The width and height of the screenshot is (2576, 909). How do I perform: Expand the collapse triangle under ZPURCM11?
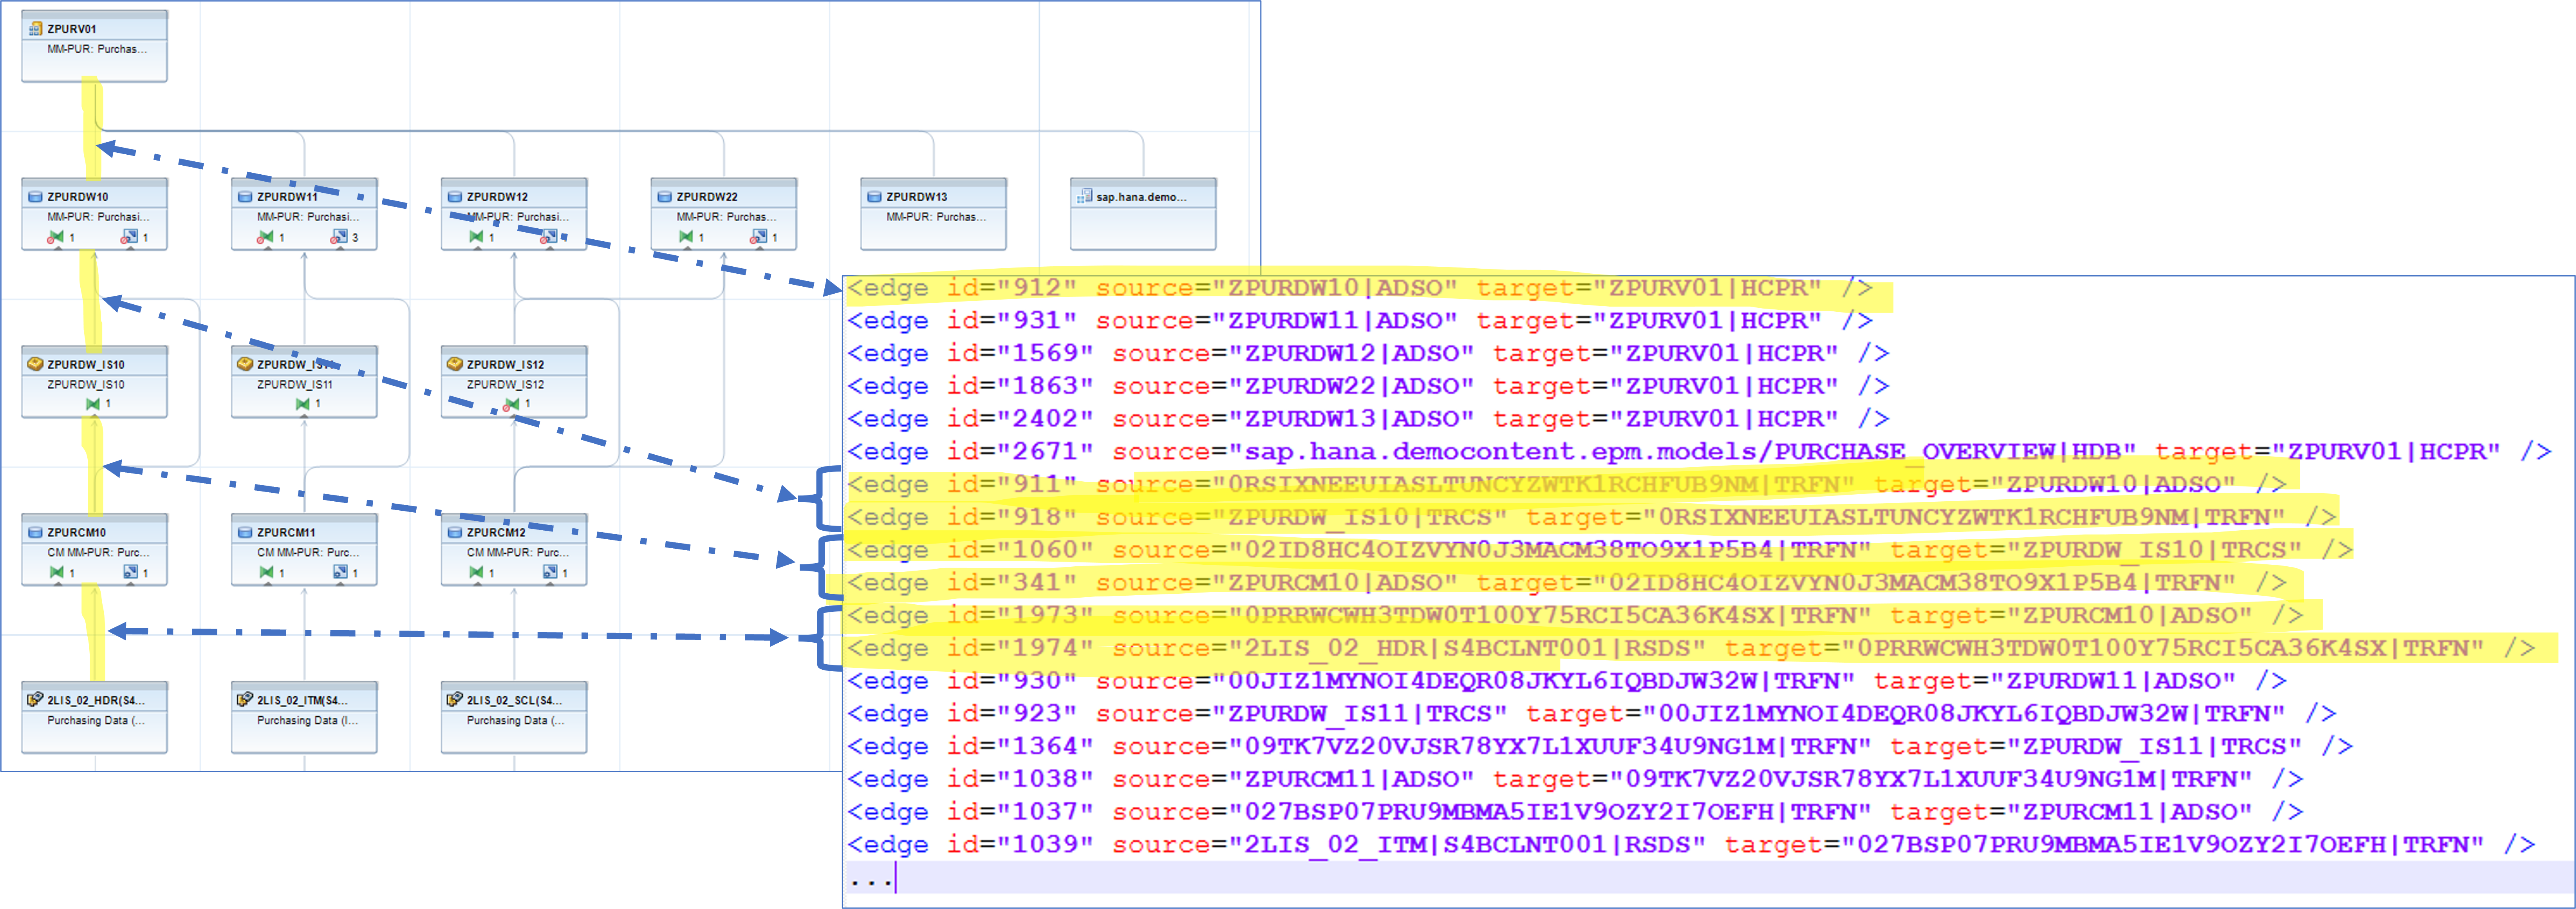268,584
